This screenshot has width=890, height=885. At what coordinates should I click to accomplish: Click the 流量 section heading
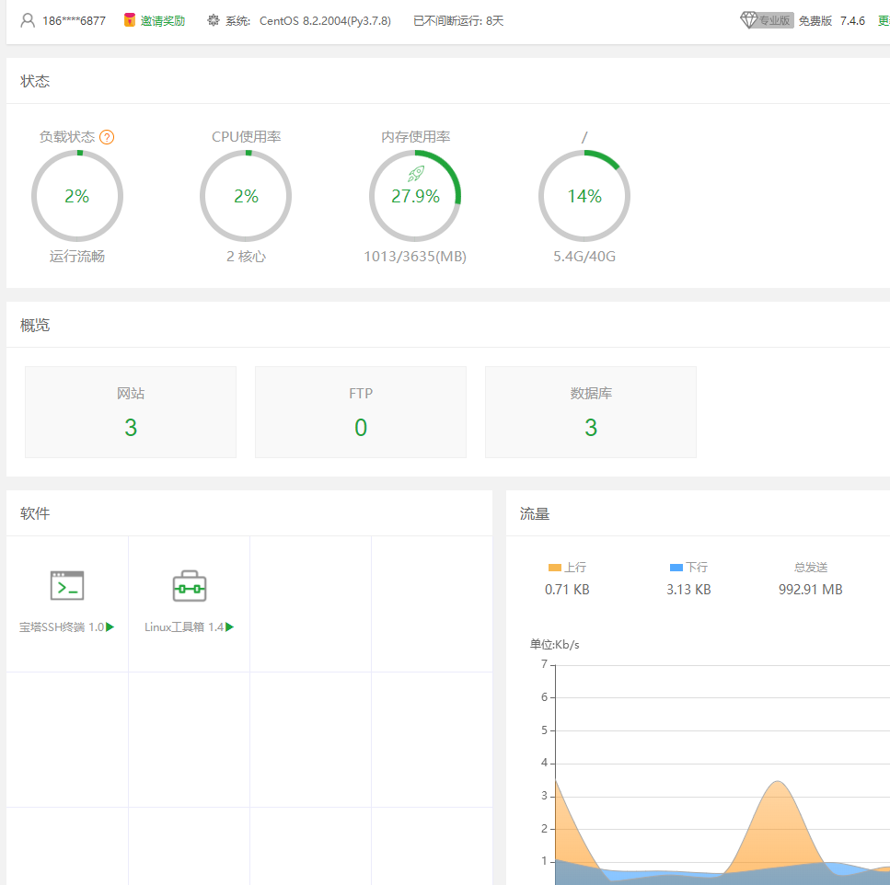coord(535,513)
